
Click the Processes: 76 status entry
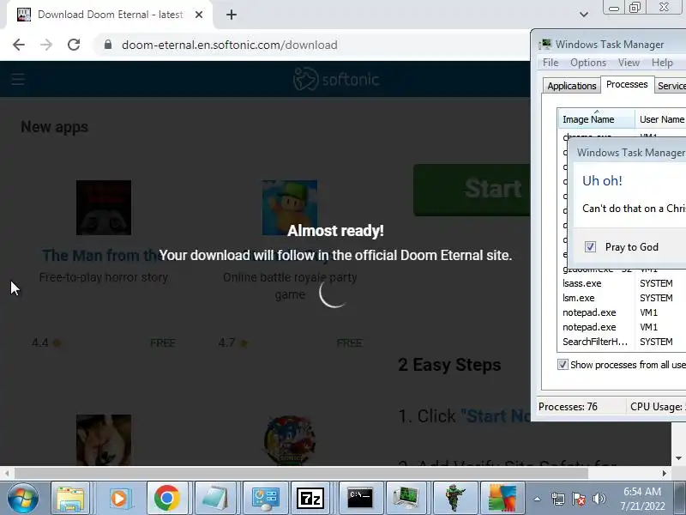568,407
